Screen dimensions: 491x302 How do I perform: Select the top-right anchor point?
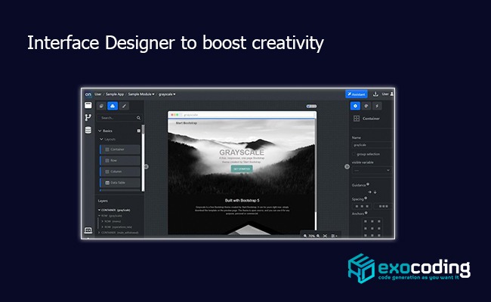tap(379, 221)
